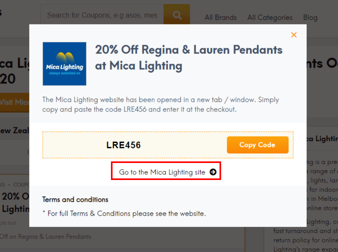The height and width of the screenshot is (252, 338).
Task: Click the popup title about Regina & Lauren Pendants
Action: pyautogui.click(x=189, y=58)
